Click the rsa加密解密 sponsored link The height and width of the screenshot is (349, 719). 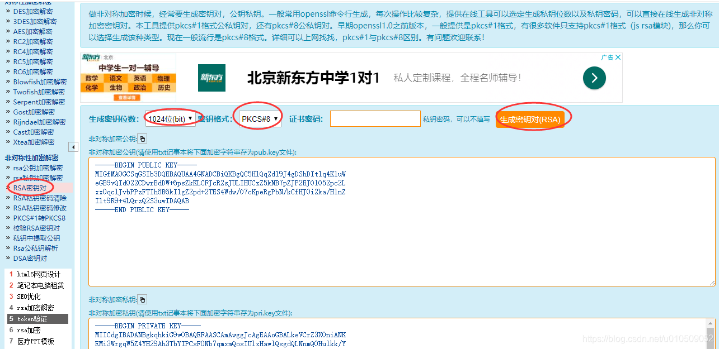point(35,308)
